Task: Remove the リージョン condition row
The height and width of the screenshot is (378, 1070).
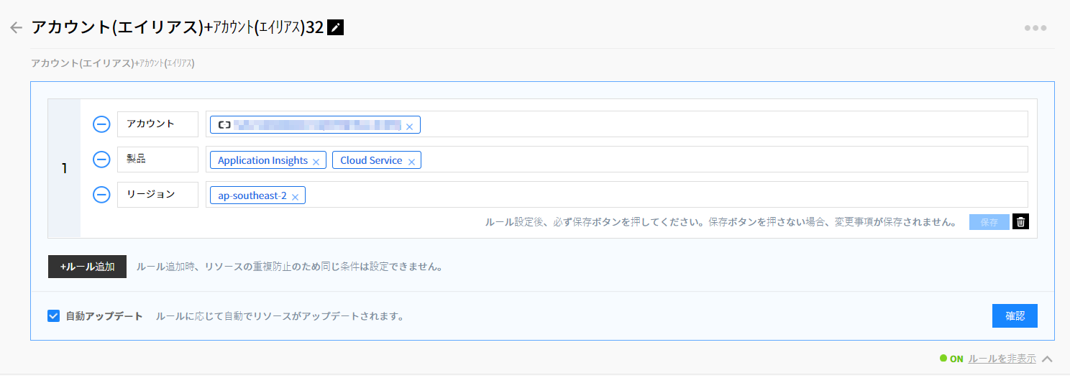Action: [x=101, y=195]
